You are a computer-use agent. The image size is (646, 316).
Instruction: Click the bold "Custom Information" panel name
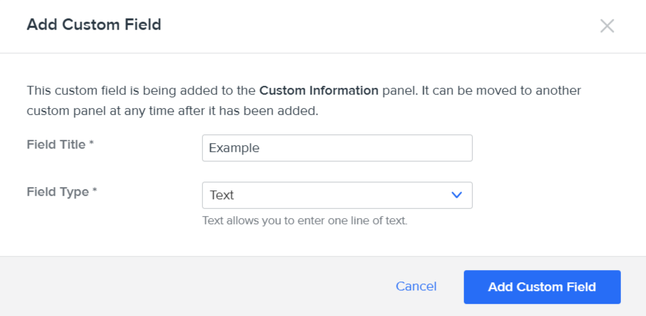click(x=319, y=90)
